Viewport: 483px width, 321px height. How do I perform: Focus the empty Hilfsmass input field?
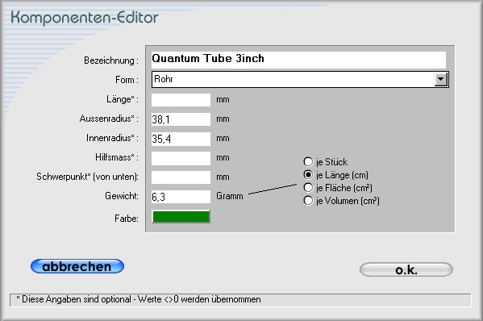181,158
